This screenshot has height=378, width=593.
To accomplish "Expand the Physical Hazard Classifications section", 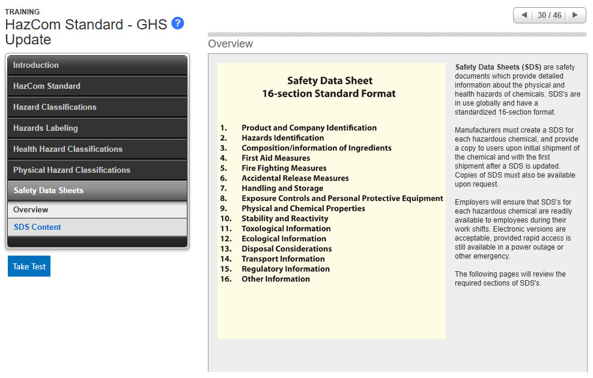I will (97, 170).
